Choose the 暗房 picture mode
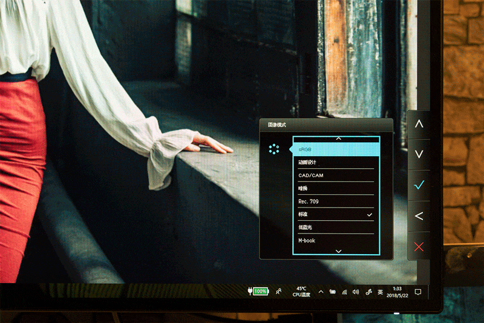484x323 pixels. (x=336, y=189)
